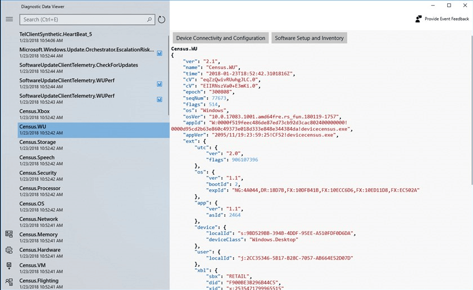Select the WUPerf event at 10:52:44 AM
The image size is (473, 290).
click(93, 83)
